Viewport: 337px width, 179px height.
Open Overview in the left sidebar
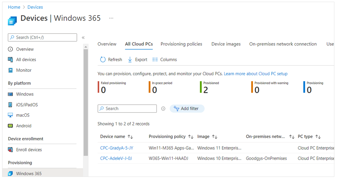25,49
